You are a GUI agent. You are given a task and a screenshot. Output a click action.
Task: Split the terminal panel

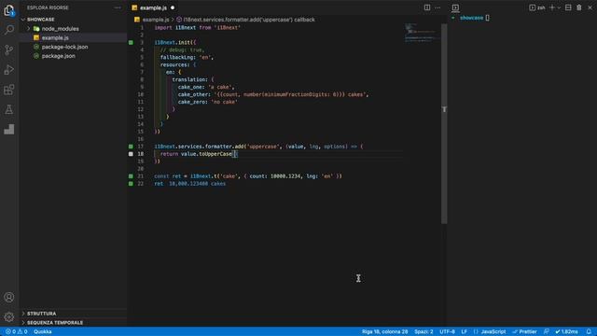pos(568,7)
